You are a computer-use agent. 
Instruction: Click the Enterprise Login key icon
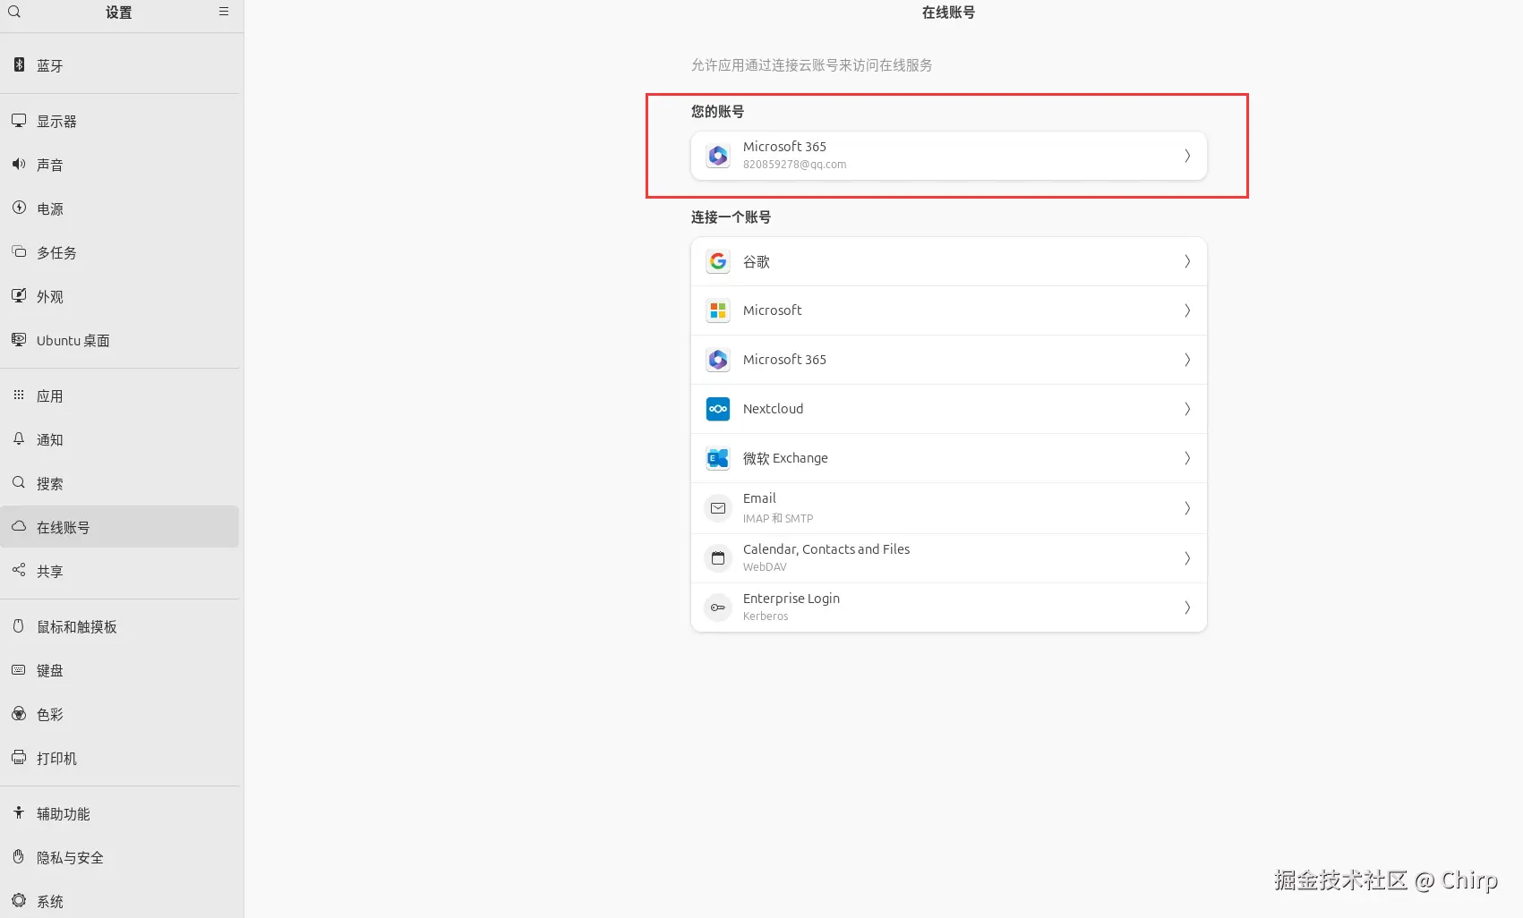(x=718, y=608)
